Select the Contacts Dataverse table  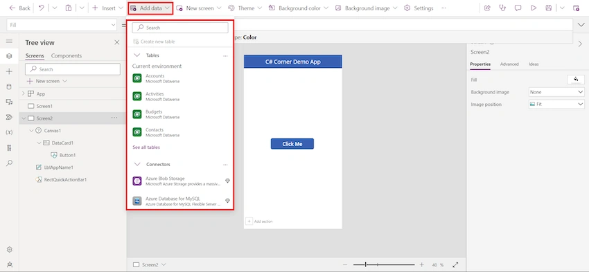[180, 132]
